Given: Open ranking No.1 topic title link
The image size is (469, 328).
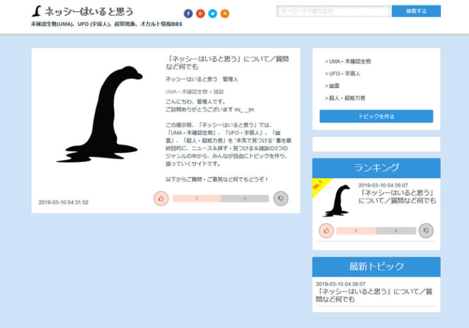Looking at the screenshot, I should (397, 196).
